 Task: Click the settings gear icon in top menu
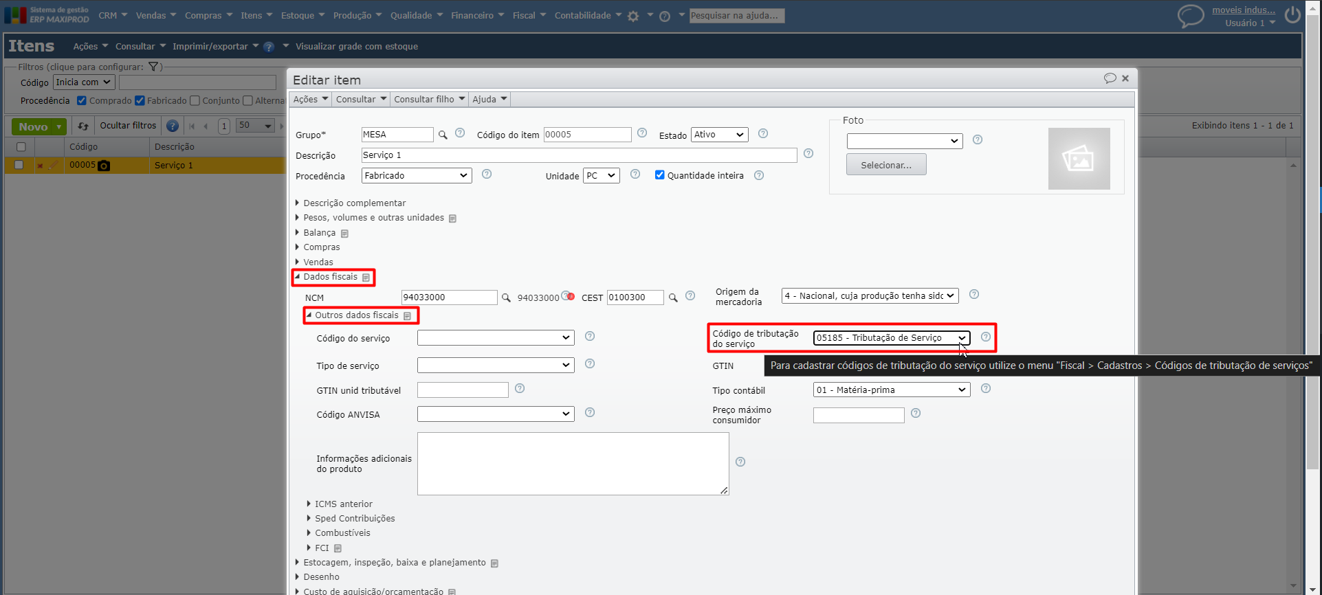pos(633,16)
